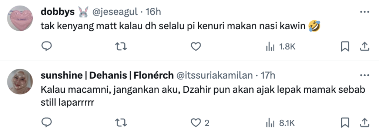Open the 17h timestamp link
Viewport: 379px width, 133px height.
coord(268,76)
